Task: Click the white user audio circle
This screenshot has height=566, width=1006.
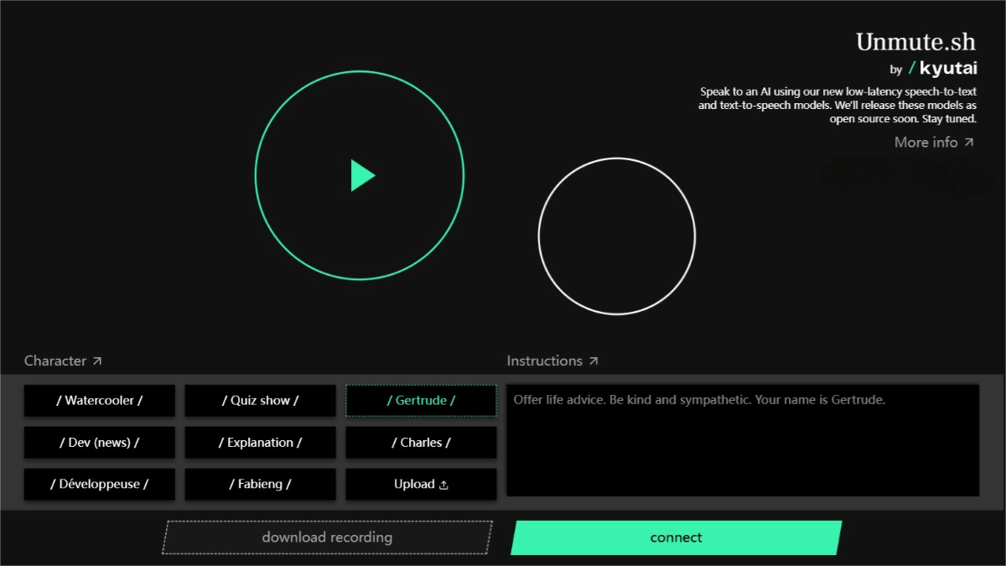Action: 616,236
